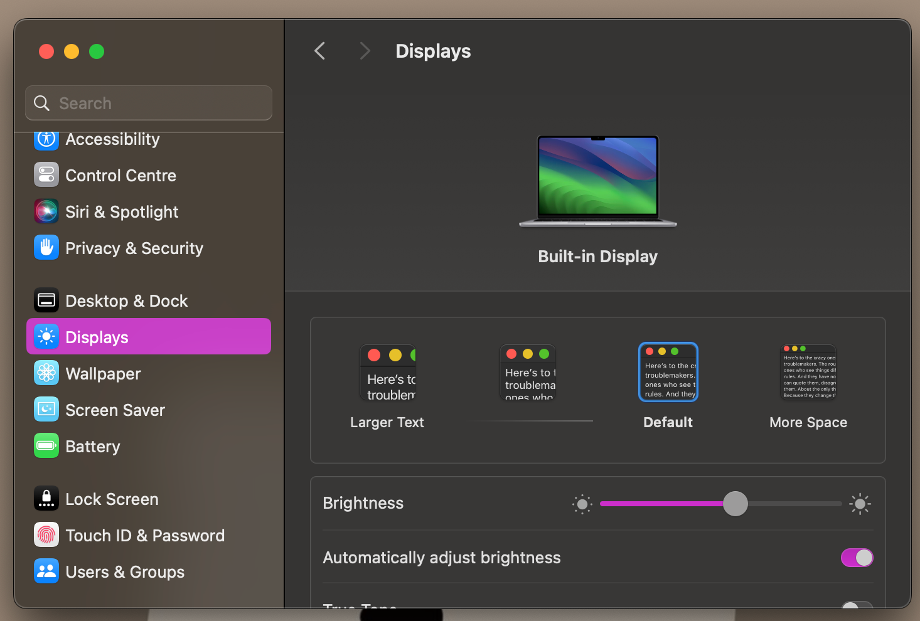Open Battery settings
The height and width of the screenshot is (621, 920).
point(93,446)
